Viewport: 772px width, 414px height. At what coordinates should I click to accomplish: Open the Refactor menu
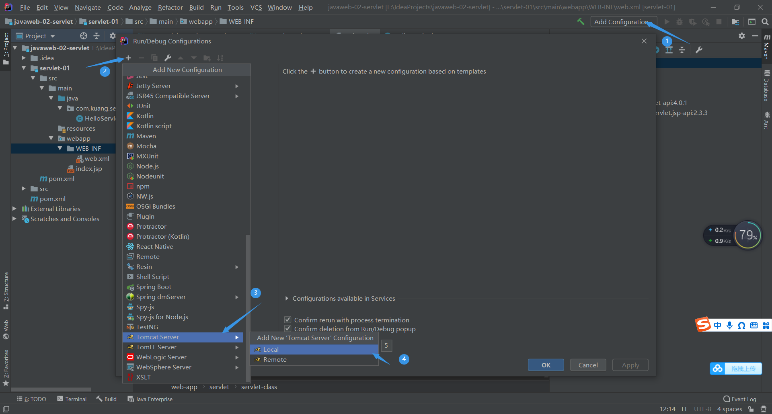170,7
